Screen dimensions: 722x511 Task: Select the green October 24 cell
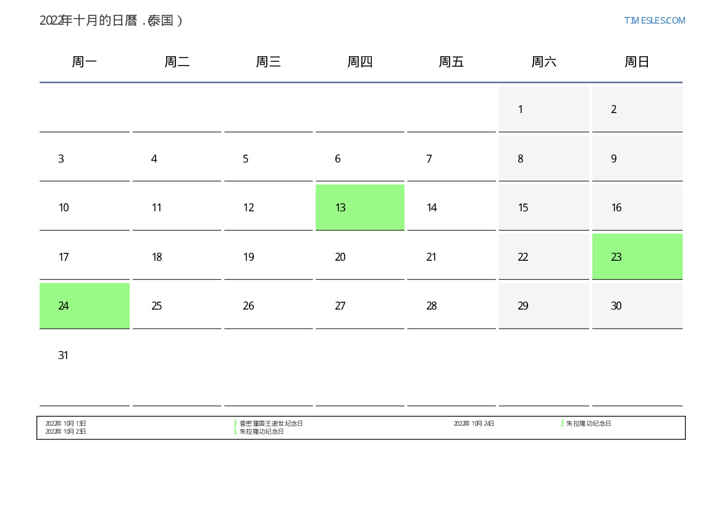click(85, 306)
